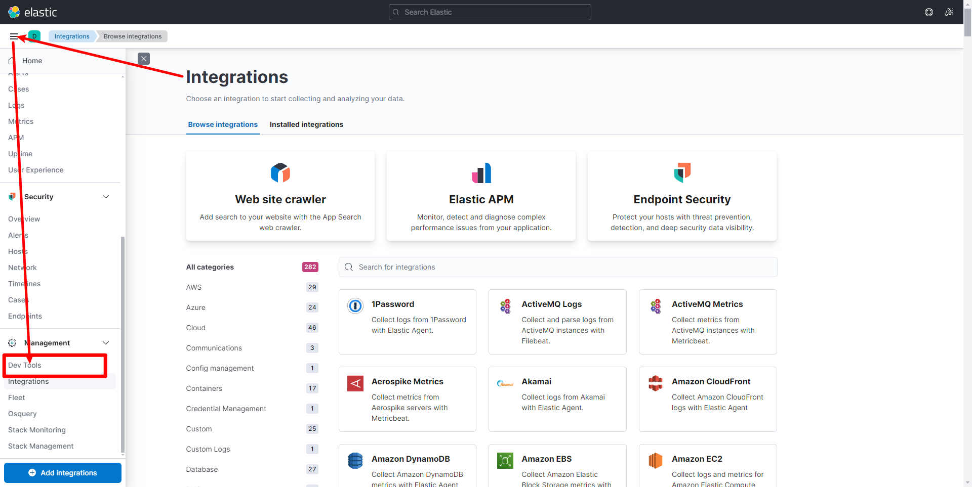Close the navigation flyout with X
The width and height of the screenshot is (972, 487).
click(x=144, y=59)
